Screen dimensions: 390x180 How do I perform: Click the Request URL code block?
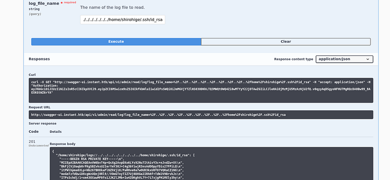201,115
